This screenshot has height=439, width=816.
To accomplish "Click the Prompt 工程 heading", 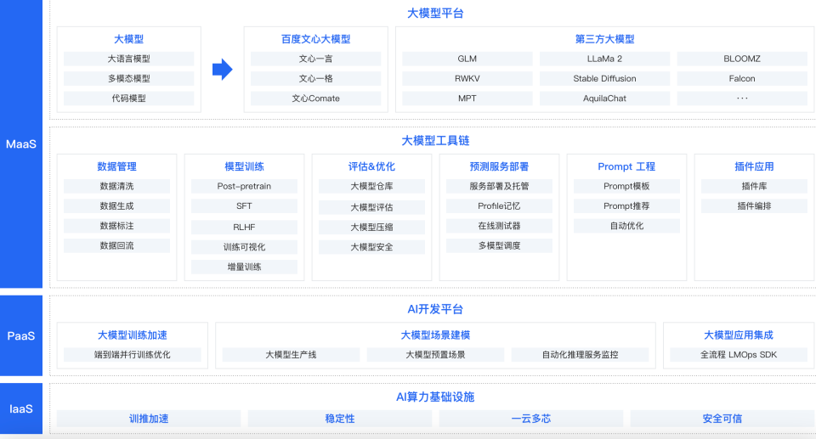I will [x=626, y=166].
